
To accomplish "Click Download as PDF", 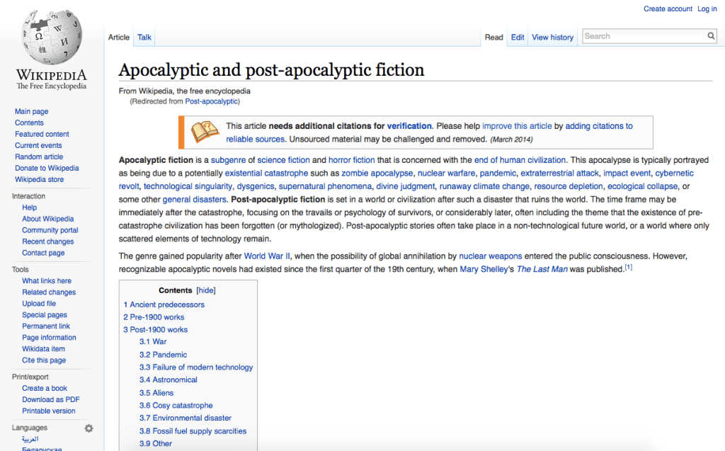I will tap(51, 399).
